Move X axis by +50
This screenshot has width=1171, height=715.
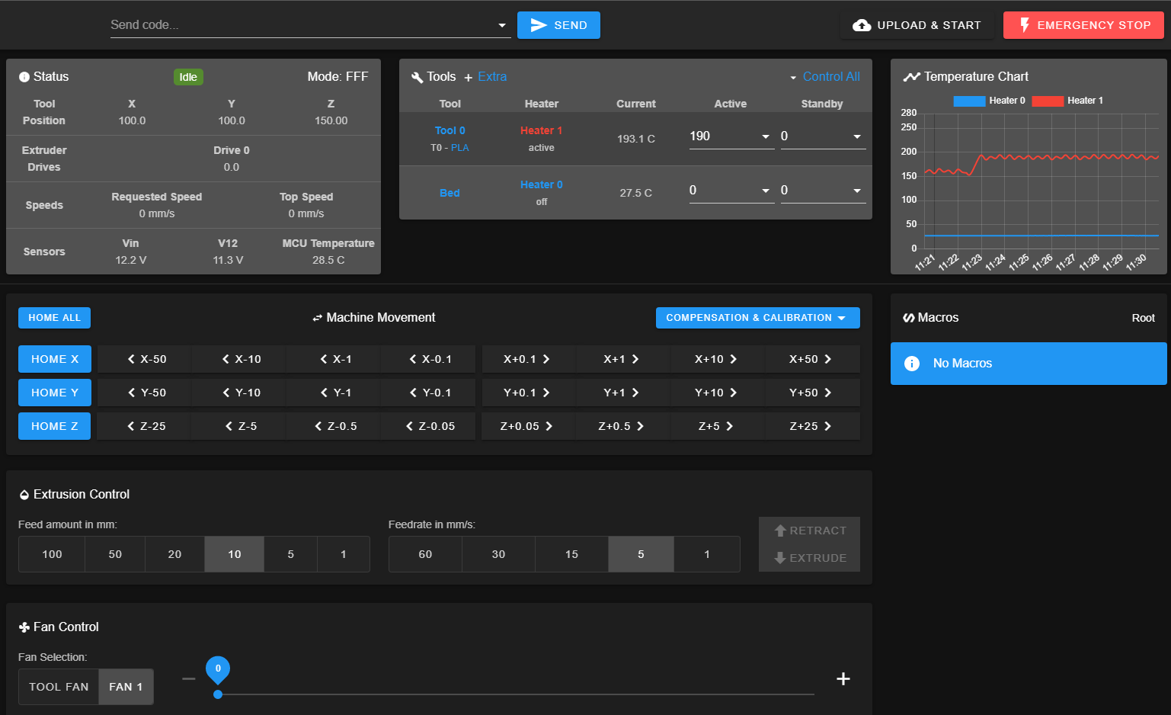[x=811, y=359]
